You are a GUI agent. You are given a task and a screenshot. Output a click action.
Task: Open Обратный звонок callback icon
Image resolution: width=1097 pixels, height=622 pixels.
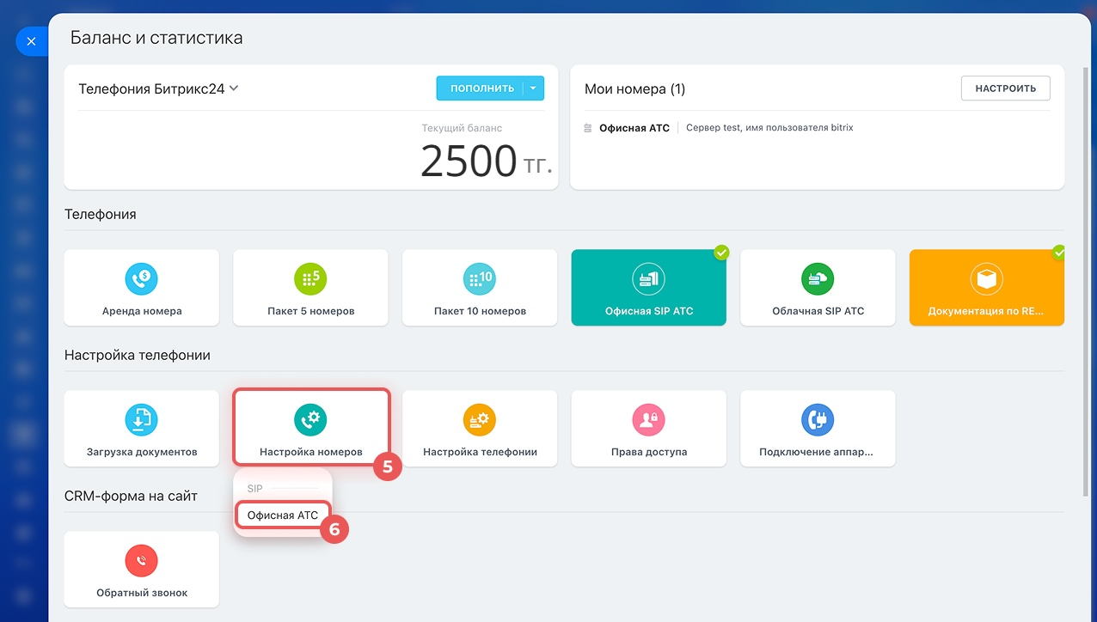(x=142, y=561)
